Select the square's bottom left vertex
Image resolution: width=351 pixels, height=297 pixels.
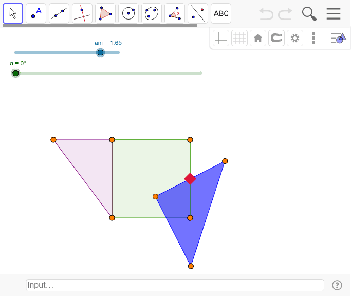(x=112, y=218)
